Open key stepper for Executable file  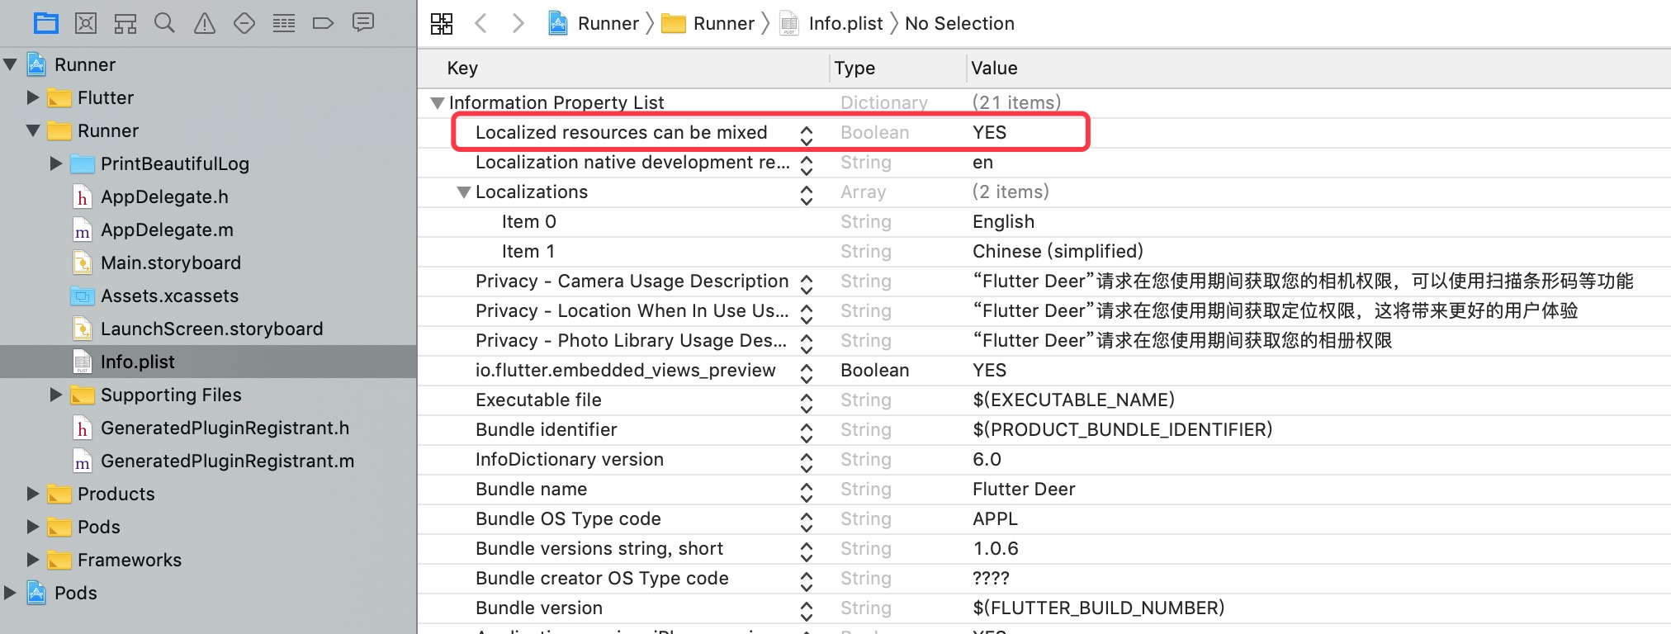click(807, 403)
